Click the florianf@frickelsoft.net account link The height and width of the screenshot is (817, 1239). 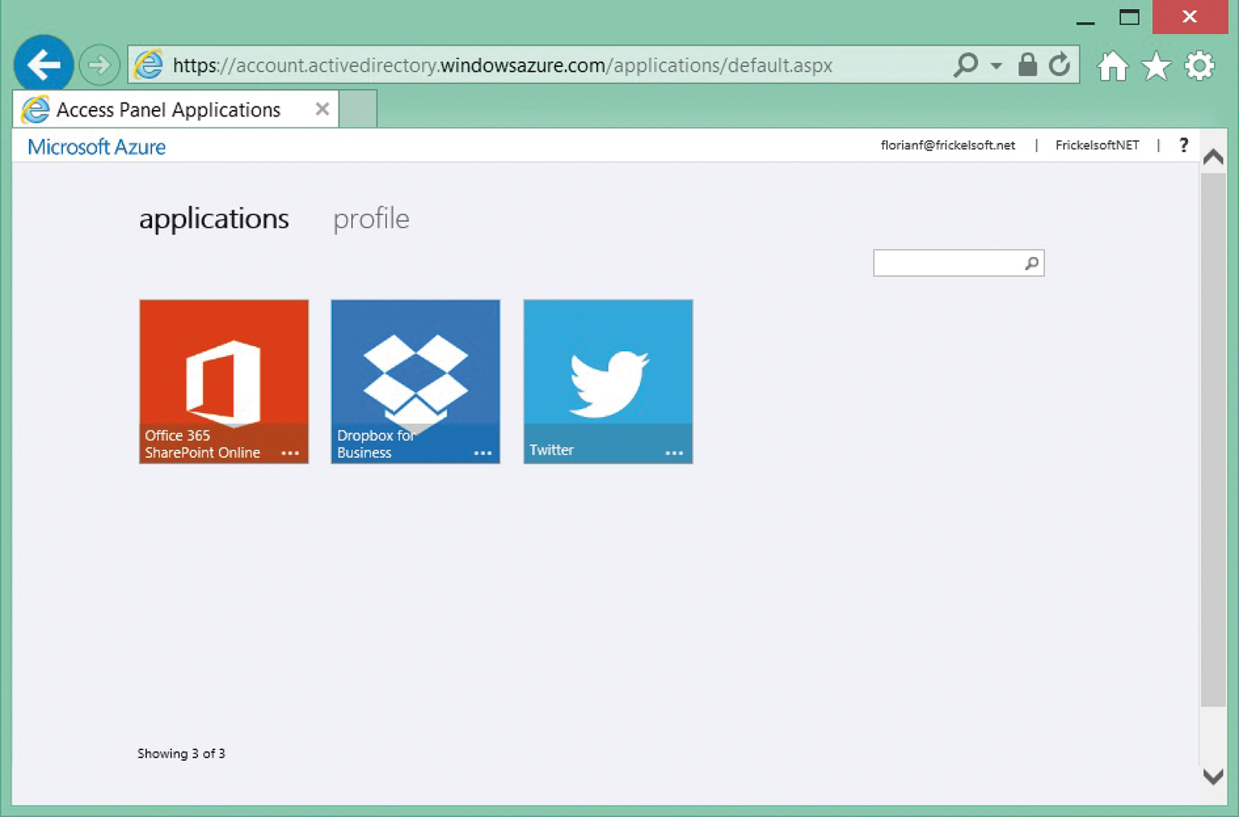[947, 145]
